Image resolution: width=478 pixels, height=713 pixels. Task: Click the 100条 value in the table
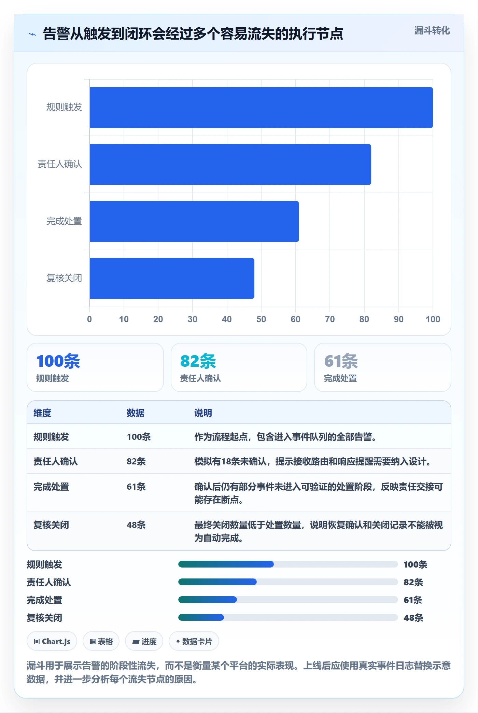pos(139,437)
